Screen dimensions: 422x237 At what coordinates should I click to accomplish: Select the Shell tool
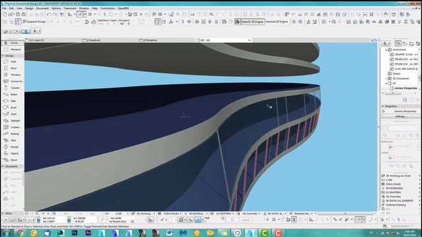13,114
